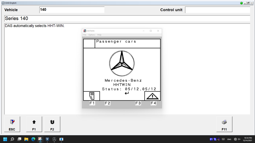The height and width of the screenshot is (143, 255).
Task: Click the HHTWIN title bar app icon
Action: (85, 31)
